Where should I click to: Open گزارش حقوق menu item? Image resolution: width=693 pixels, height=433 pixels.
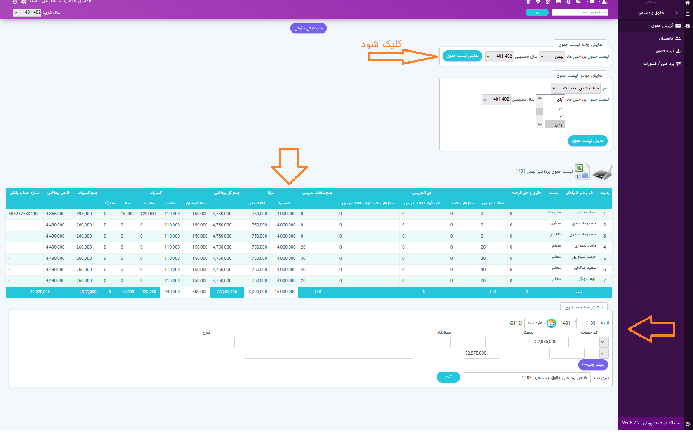tap(662, 26)
